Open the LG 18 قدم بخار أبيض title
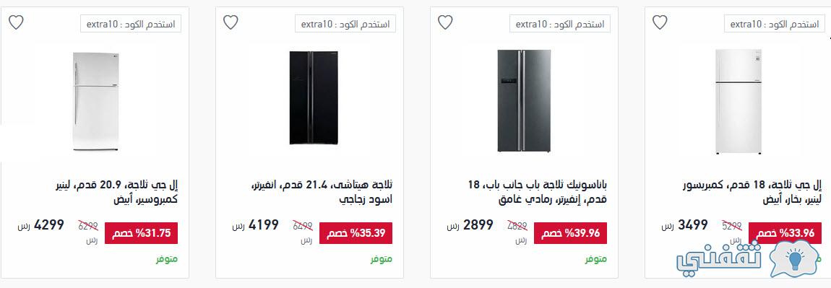This screenshot has height=288, width=831. click(x=752, y=192)
